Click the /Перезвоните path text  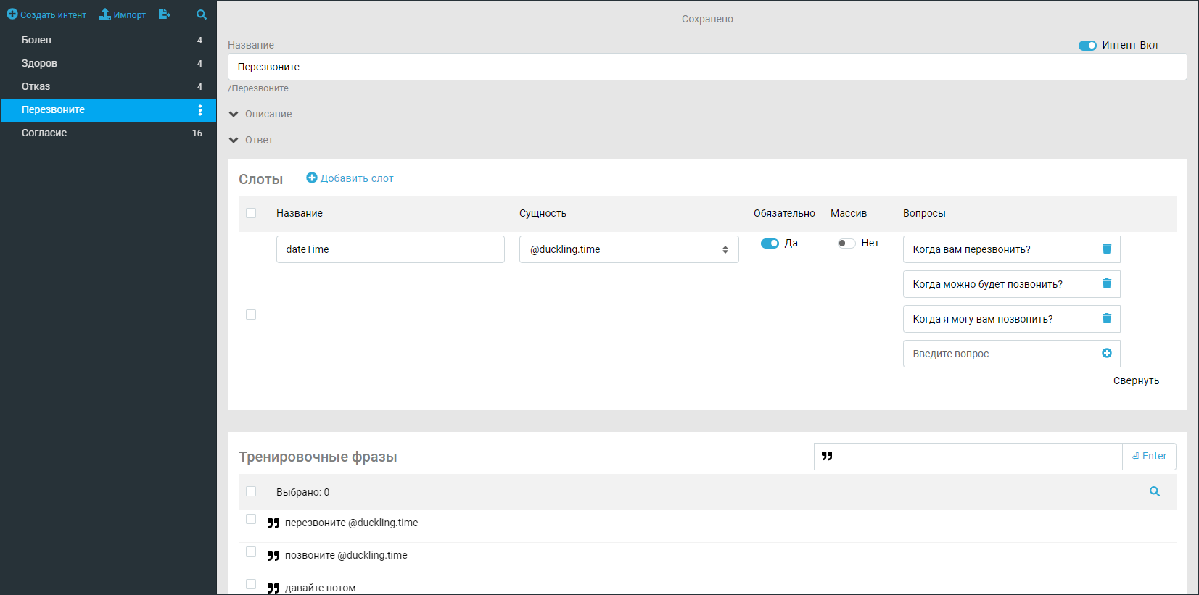tap(258, 88)
